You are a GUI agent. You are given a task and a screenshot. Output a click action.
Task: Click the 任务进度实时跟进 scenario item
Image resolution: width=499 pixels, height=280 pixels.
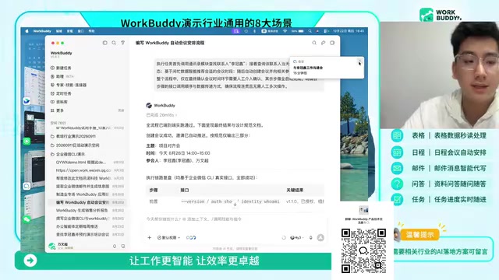438,199
